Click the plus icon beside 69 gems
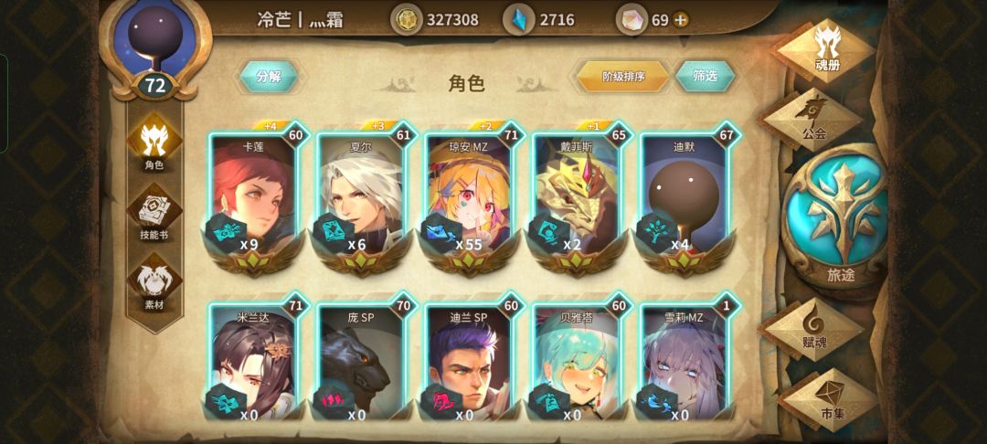 click(681, 20)
